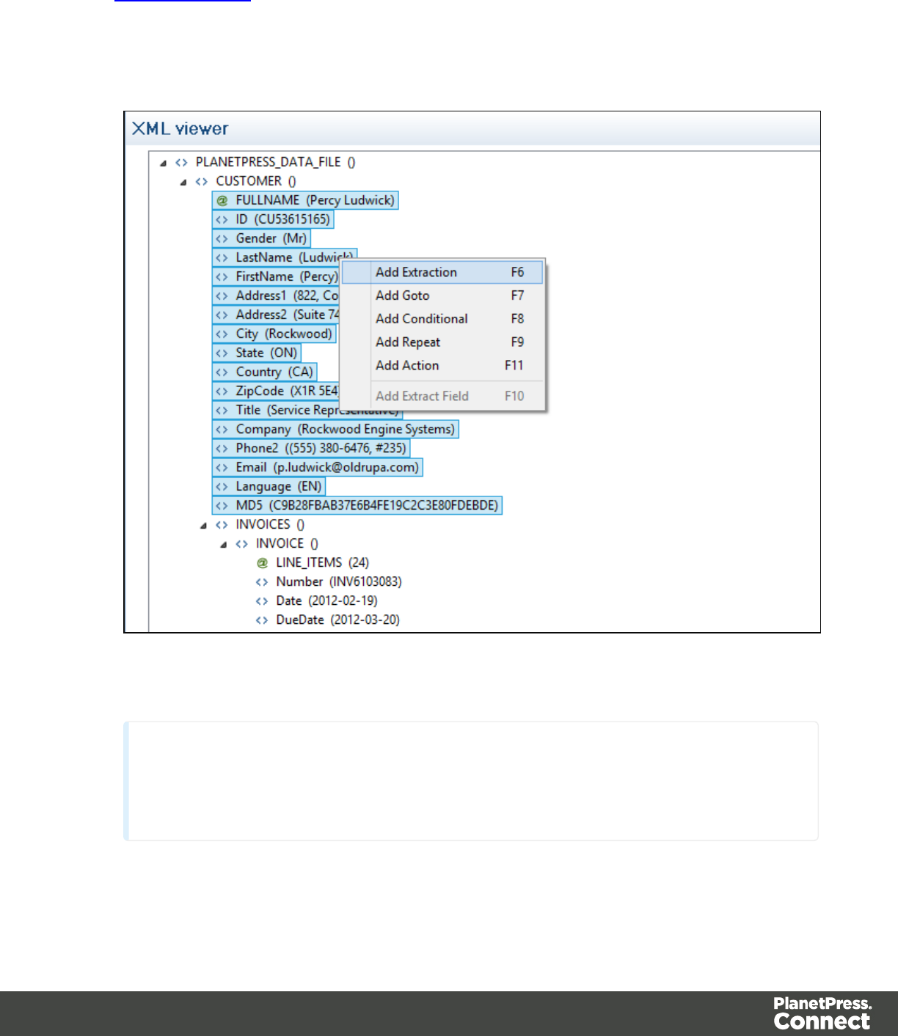
Task: Click the element icon beside Address1
Action: coord(222,295)
